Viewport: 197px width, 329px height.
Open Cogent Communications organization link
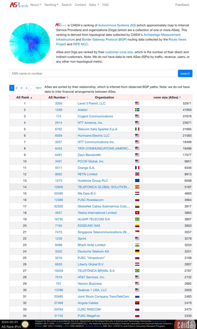click(x=95, y=116)
